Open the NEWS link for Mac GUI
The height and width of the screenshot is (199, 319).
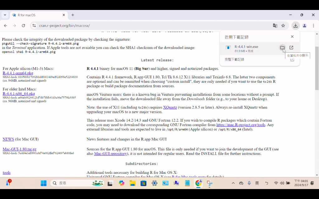pos(8,139)
